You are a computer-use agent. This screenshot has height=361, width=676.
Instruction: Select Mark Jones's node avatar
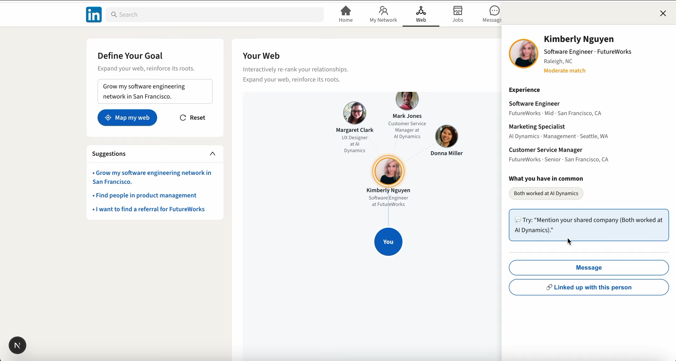tap(407, 101)
